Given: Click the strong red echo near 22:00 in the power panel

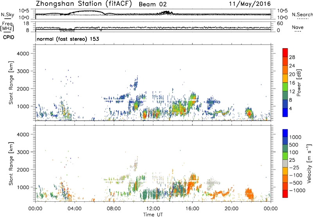Looking at the screenshot, I should coord(249,114).
